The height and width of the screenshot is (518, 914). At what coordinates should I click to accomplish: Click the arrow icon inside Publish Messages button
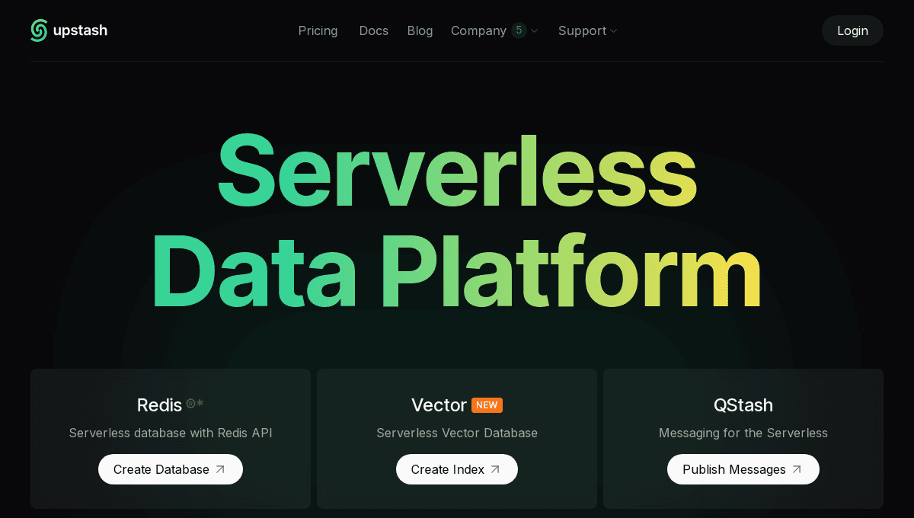click(x=797, y=468)
